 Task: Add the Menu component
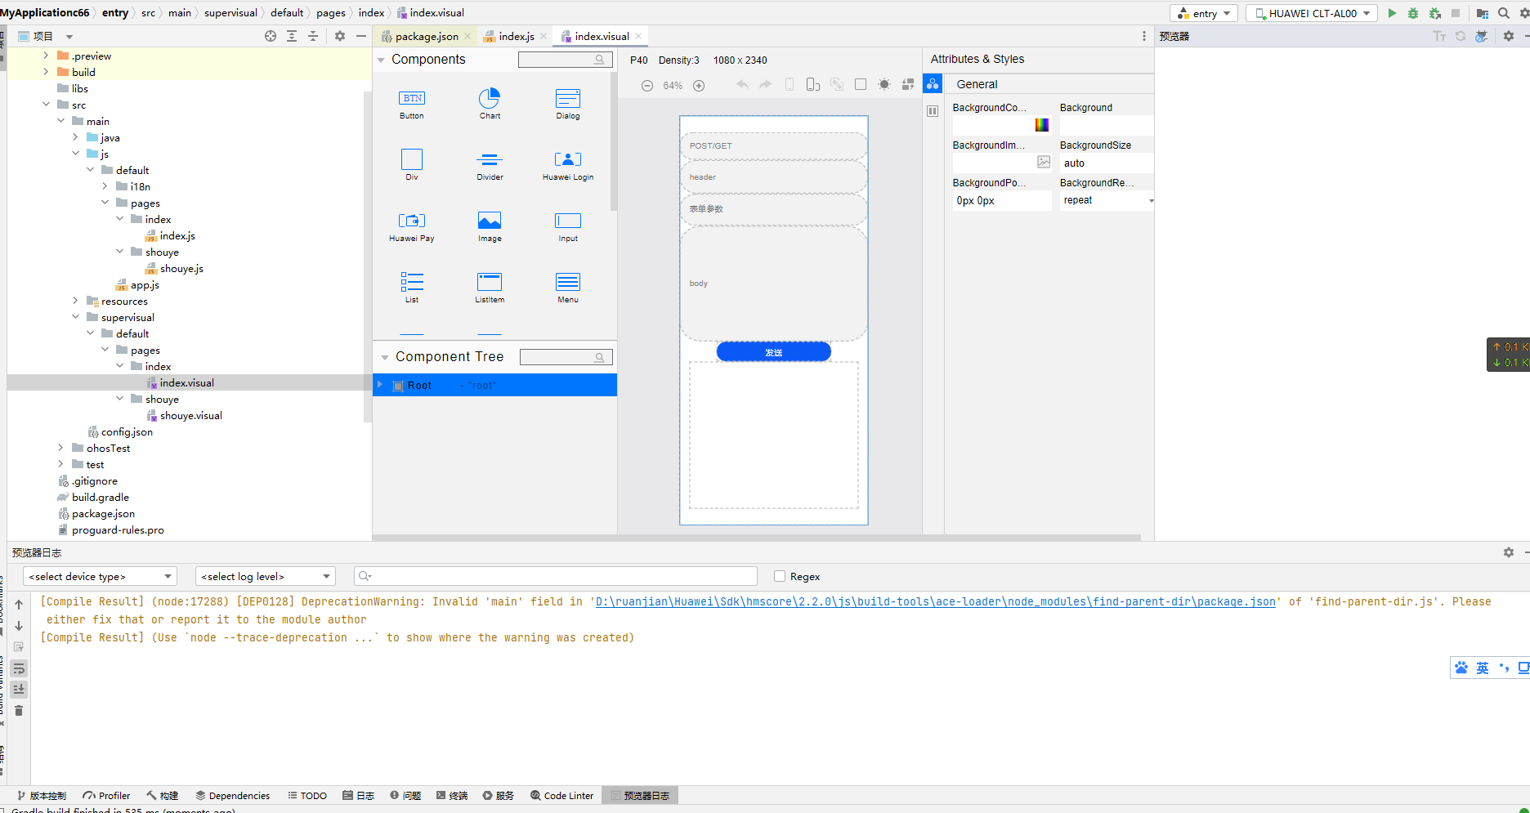[x=568, y=288]
